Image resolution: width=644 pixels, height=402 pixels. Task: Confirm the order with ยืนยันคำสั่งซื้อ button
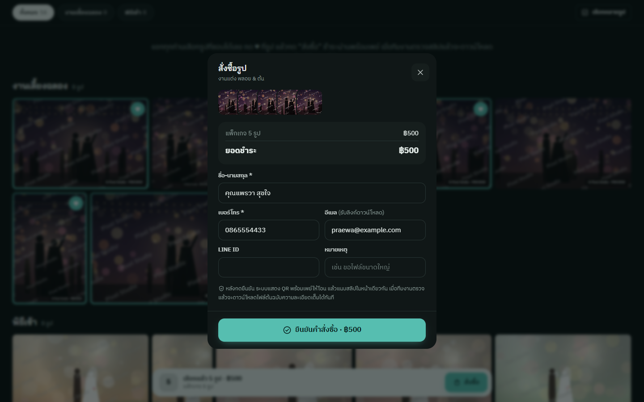[x=322, y=330]
